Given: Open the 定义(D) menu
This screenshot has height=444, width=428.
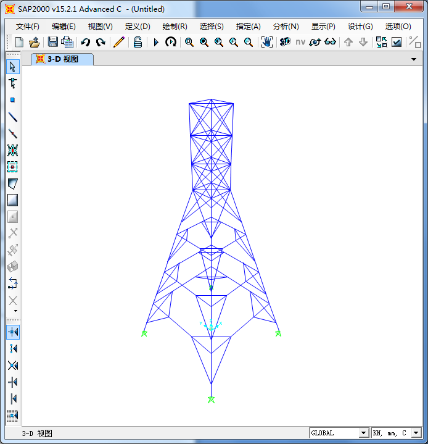Looking at the screenshot, I should pyautogui.click(x=138, y=27).
